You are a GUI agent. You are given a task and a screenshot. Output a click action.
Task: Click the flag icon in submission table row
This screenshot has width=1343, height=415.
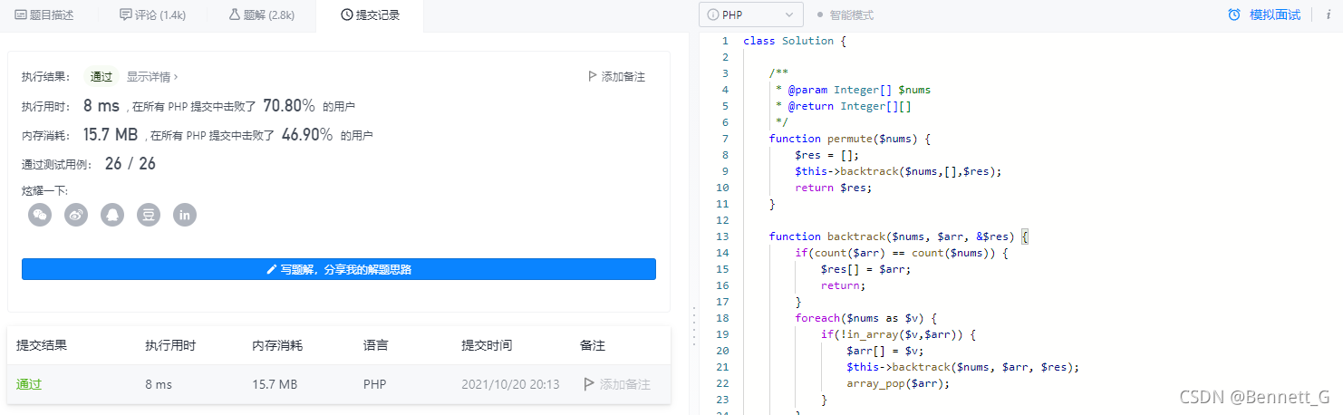pyautogui.click(x=589, y=384)
